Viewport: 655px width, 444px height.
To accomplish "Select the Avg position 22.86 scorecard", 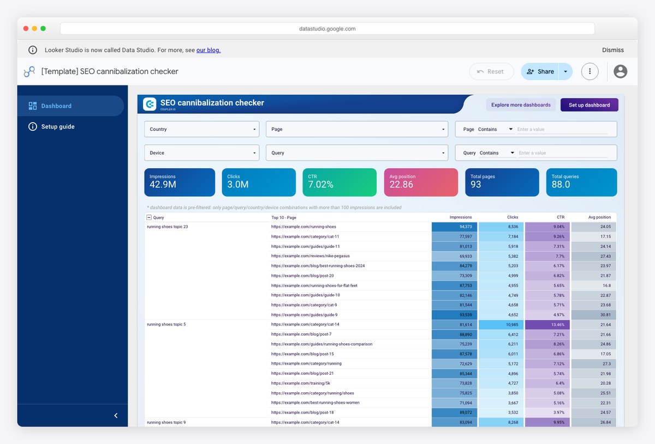I will click(421, 182).
